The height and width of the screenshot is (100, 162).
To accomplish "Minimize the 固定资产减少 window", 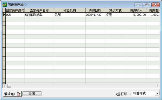I will (x=138, y=5).
